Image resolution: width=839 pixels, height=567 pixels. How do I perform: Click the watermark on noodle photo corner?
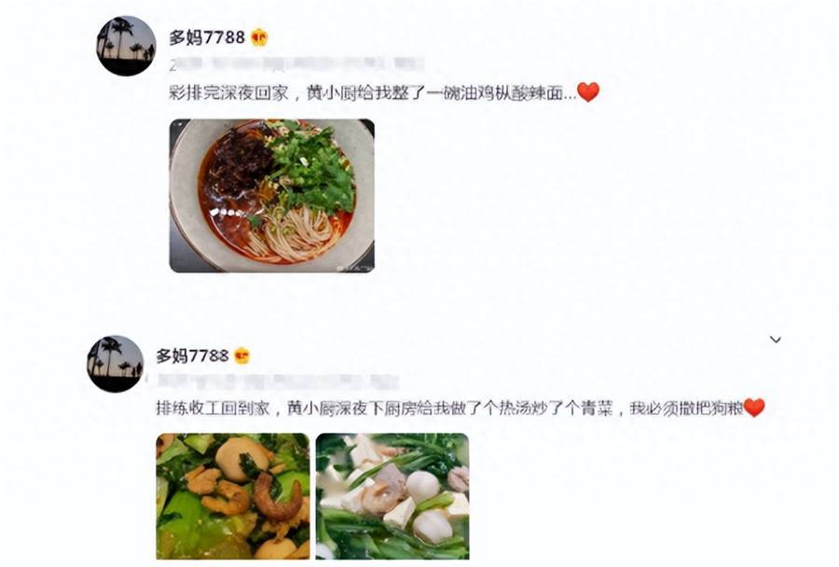point(352,267)
